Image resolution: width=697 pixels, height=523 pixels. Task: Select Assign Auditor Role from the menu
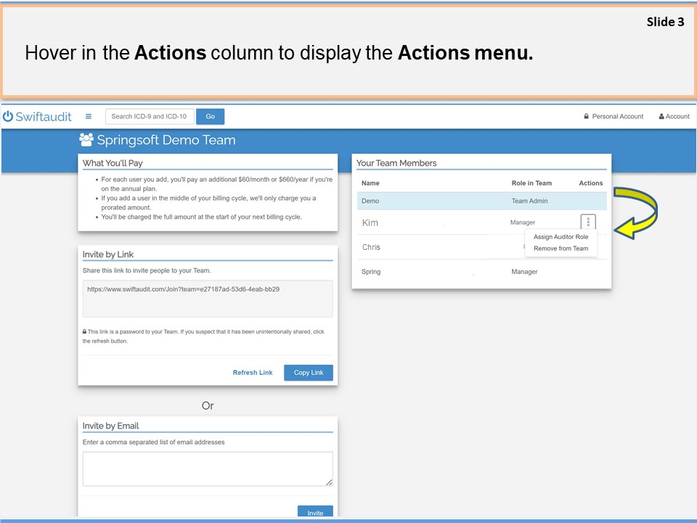pos(561,237)
